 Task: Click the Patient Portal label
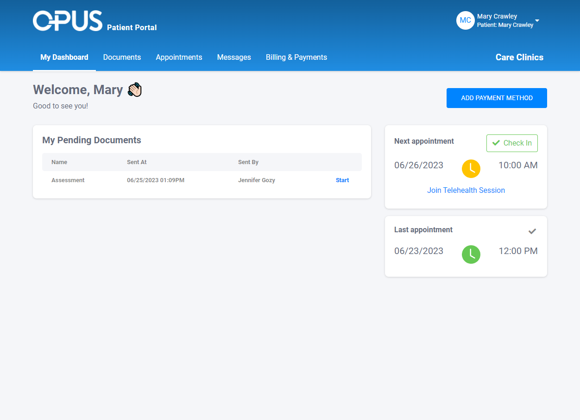pos(132,28)
